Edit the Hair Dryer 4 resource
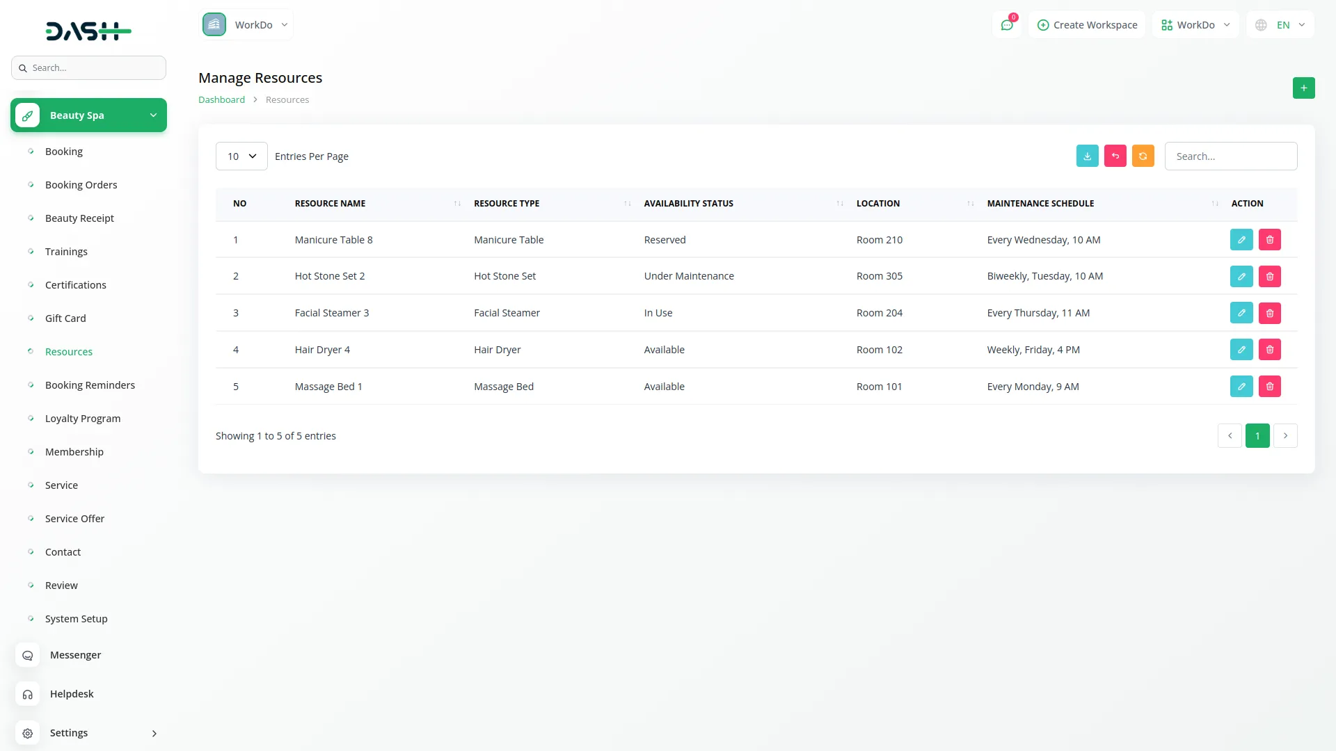This screenshot has width=1336, height=751. pyautogui.click(x=1241, y=349)
